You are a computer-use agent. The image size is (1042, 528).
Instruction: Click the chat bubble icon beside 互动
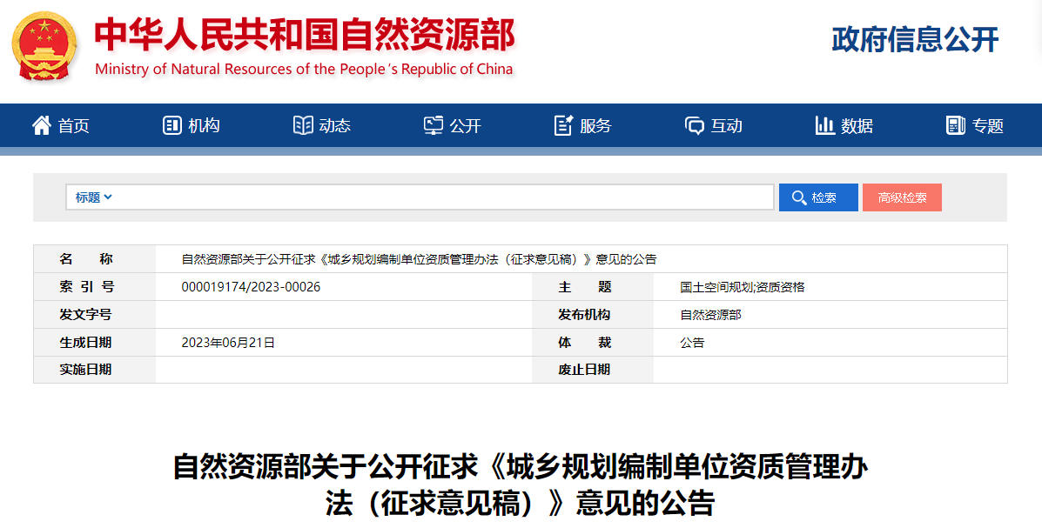(695, 125)
